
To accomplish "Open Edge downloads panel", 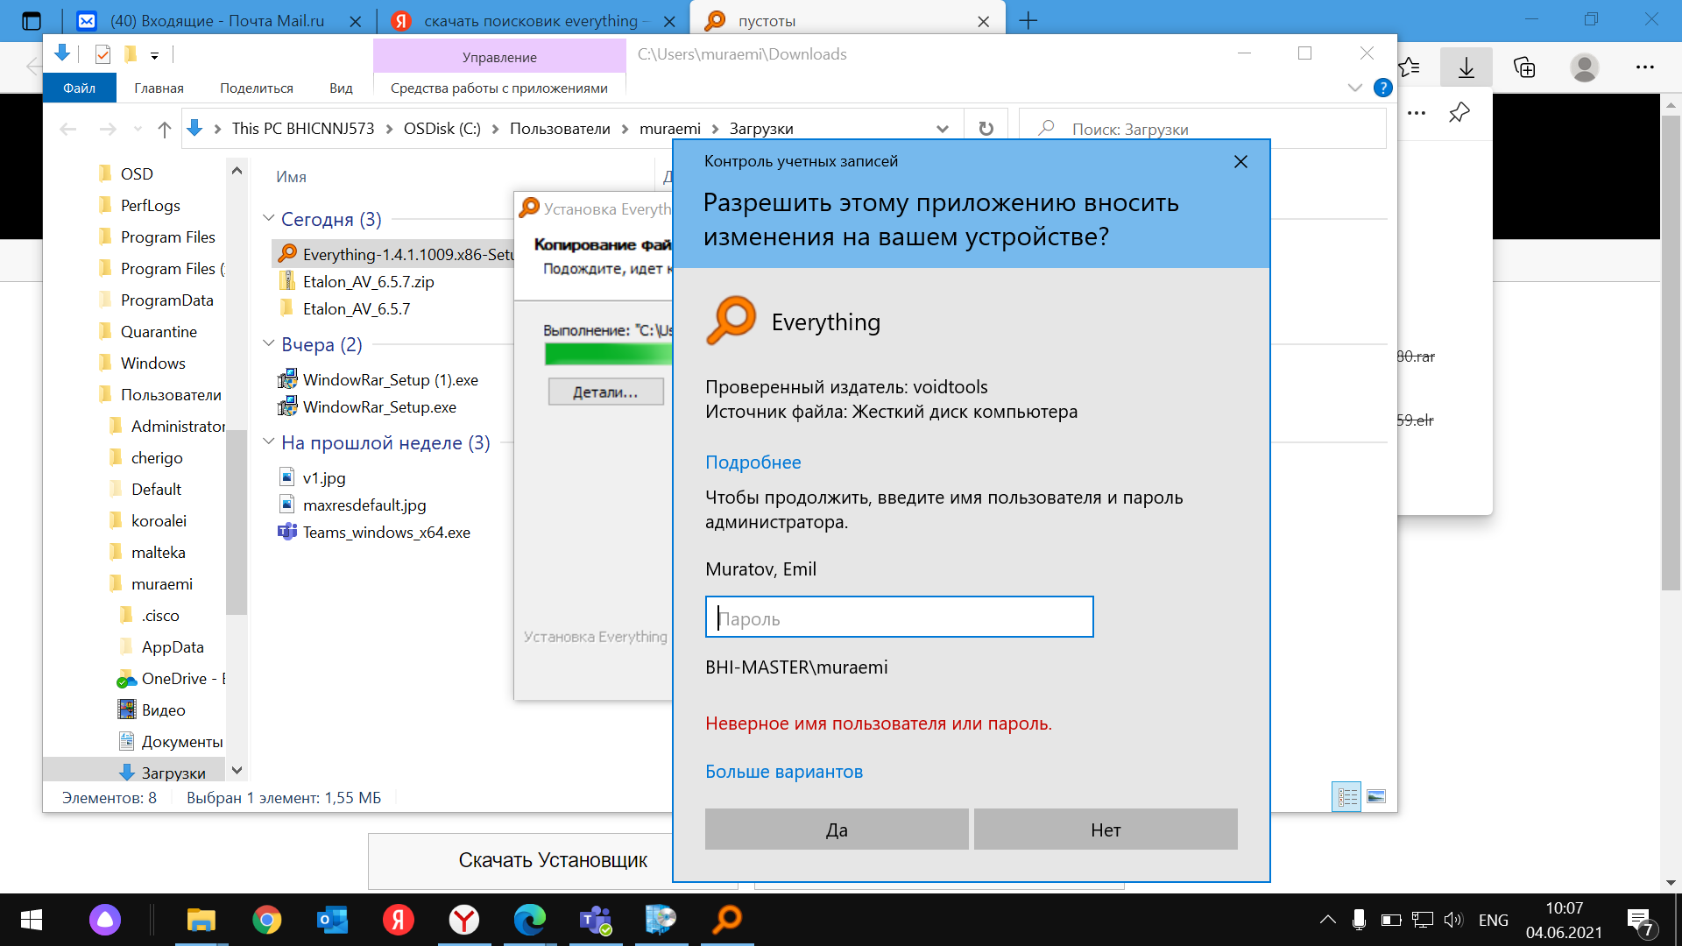I will (1466, 67).
